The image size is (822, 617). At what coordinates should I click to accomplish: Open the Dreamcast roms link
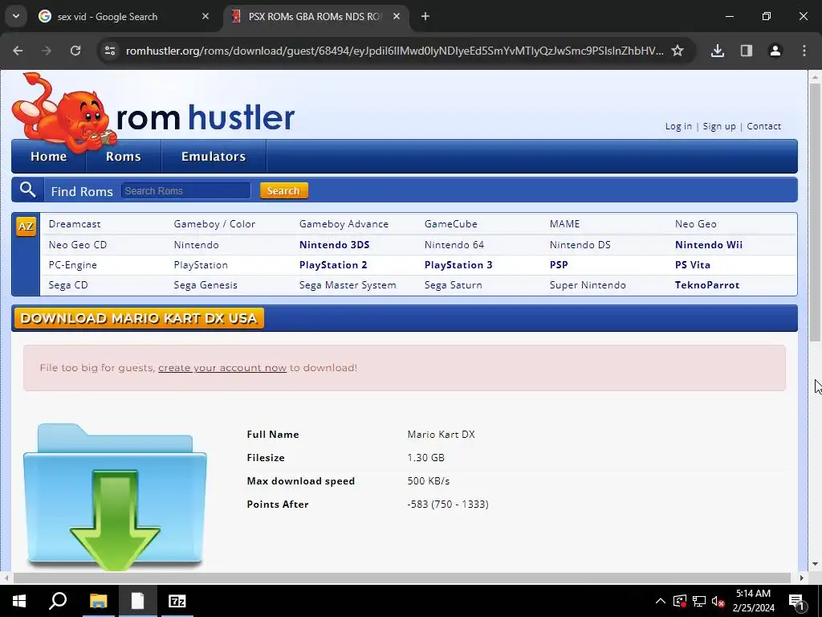click(x=75, y=224)
